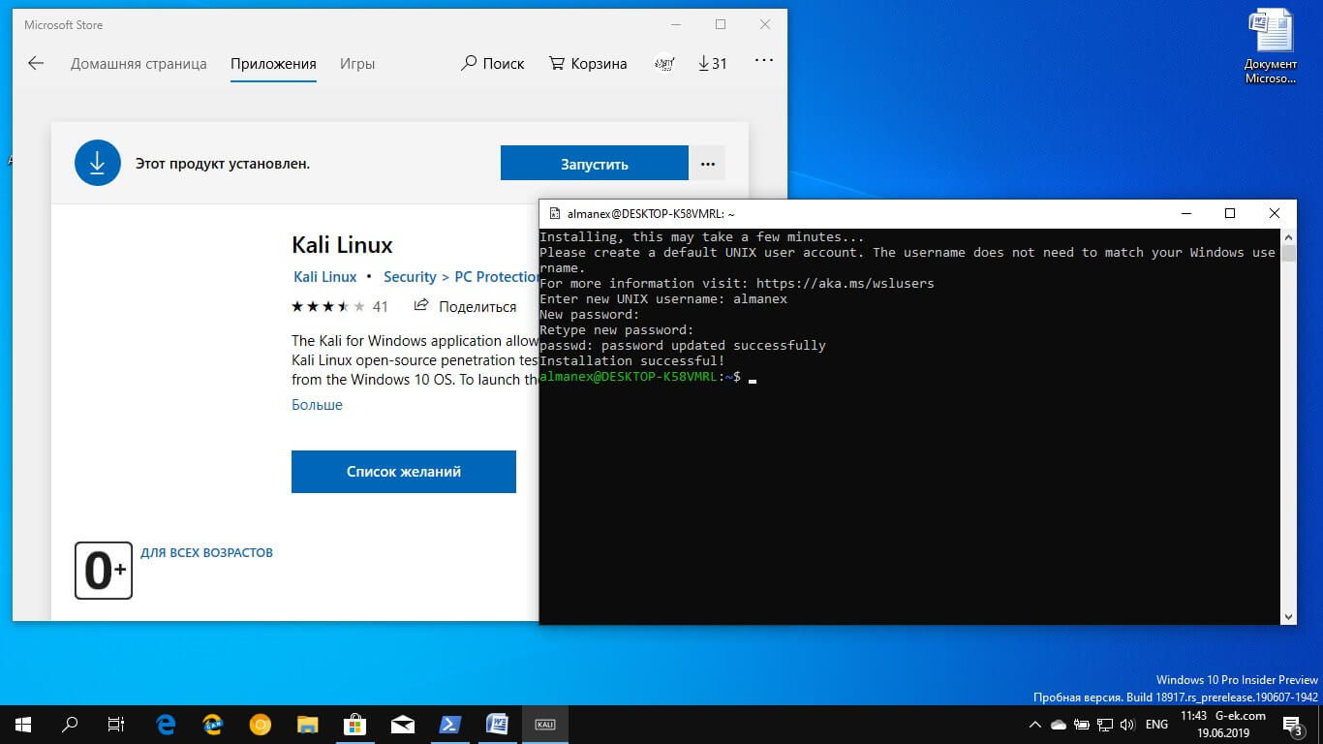
Task: Open Task View on the taskbar
Action: [x=116, y=724]
